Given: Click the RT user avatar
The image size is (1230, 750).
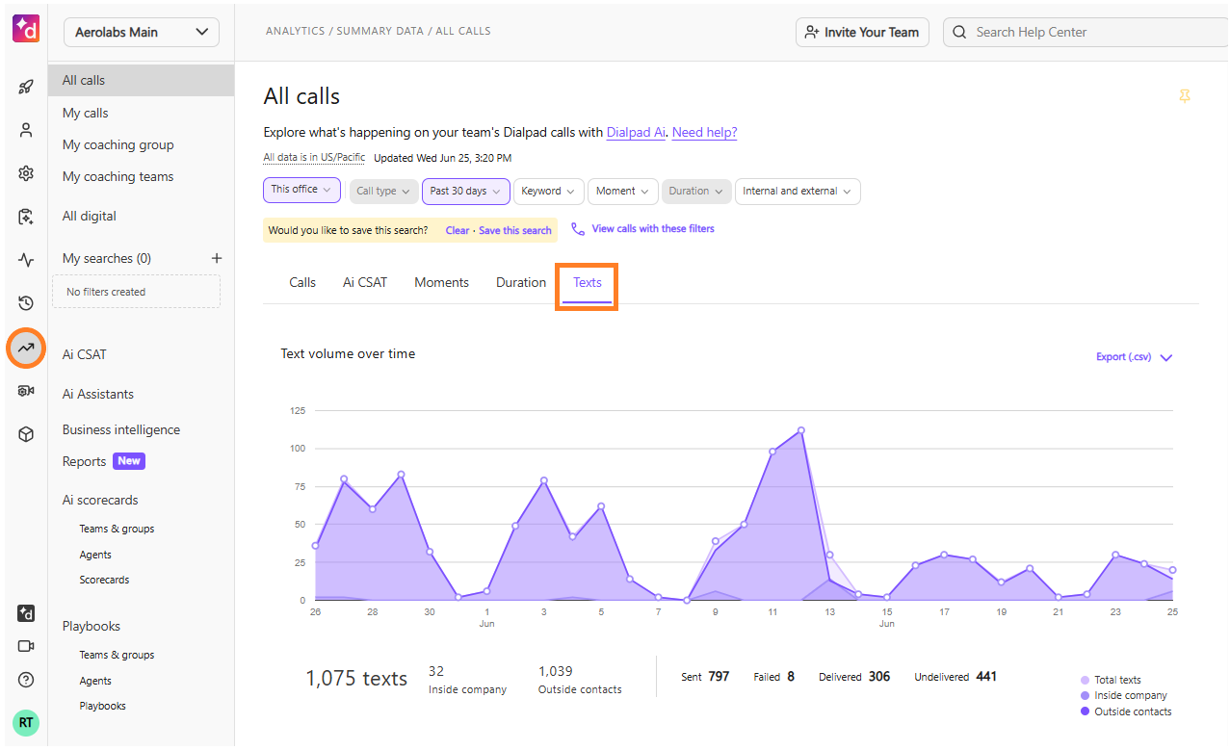Looking at the screenshot, I should coord(26,723).
